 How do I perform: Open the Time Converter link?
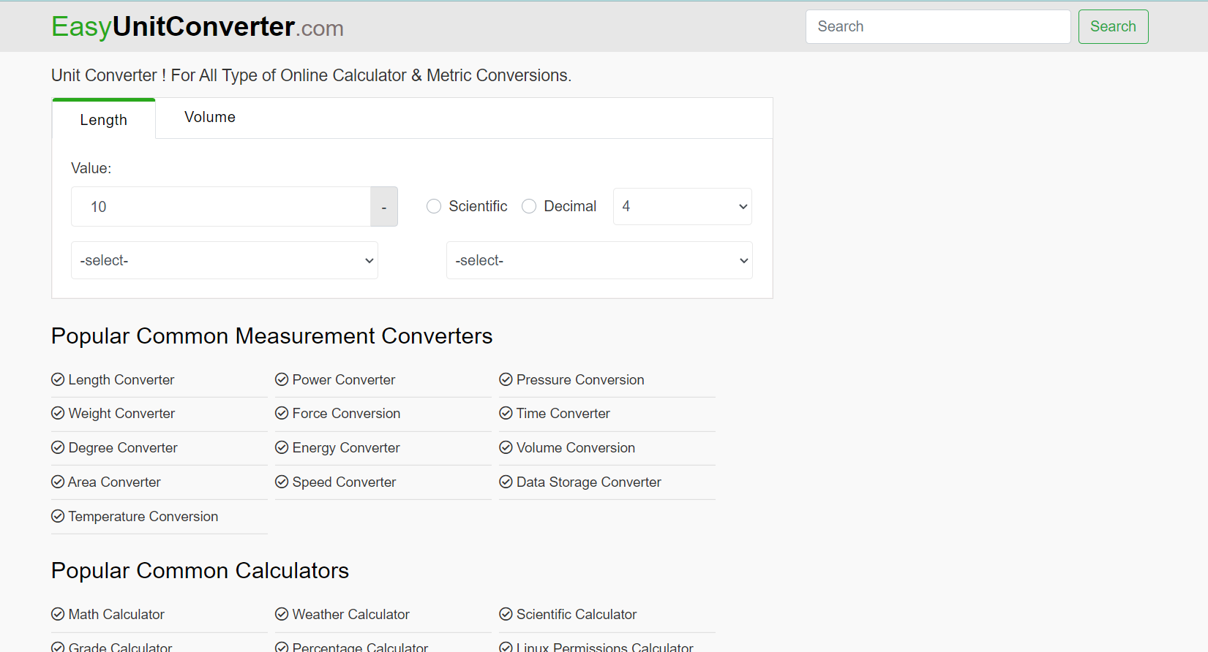point(563,413)
